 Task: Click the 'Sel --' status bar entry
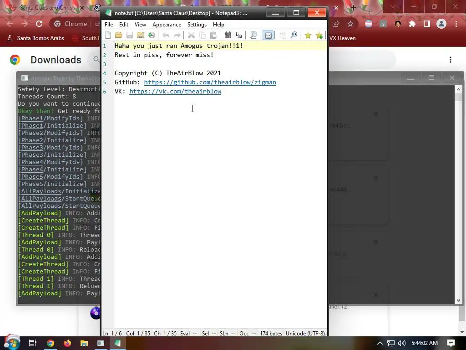209,333
